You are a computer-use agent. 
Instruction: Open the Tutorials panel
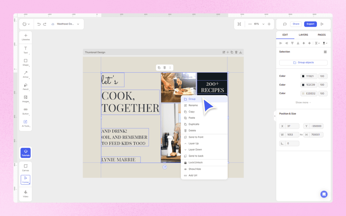26,153
